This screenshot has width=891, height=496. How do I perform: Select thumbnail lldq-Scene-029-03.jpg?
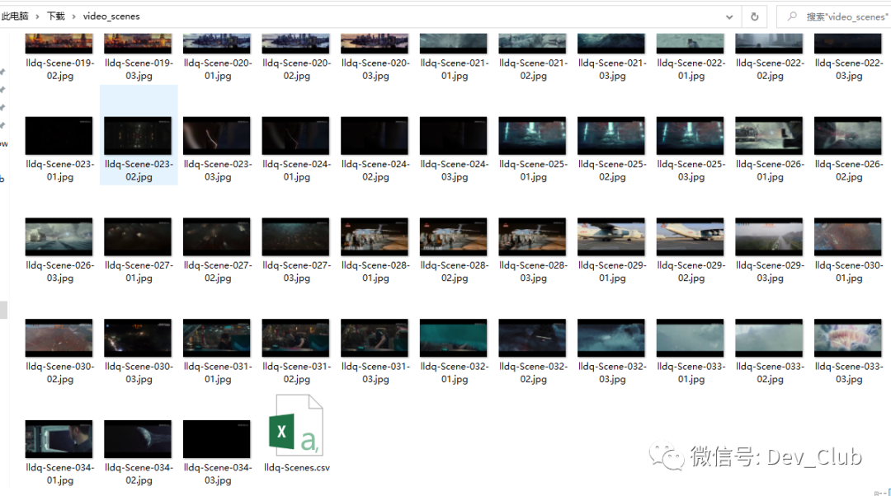769,236
